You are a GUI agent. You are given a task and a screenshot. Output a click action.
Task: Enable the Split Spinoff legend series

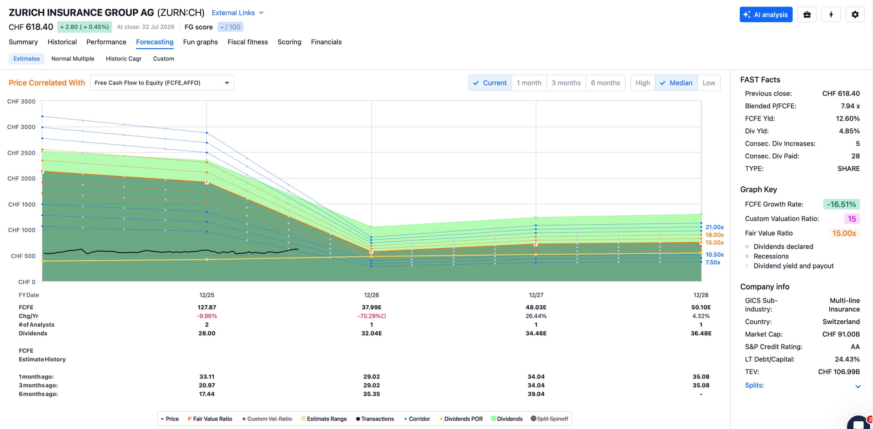tap(550, 419)
